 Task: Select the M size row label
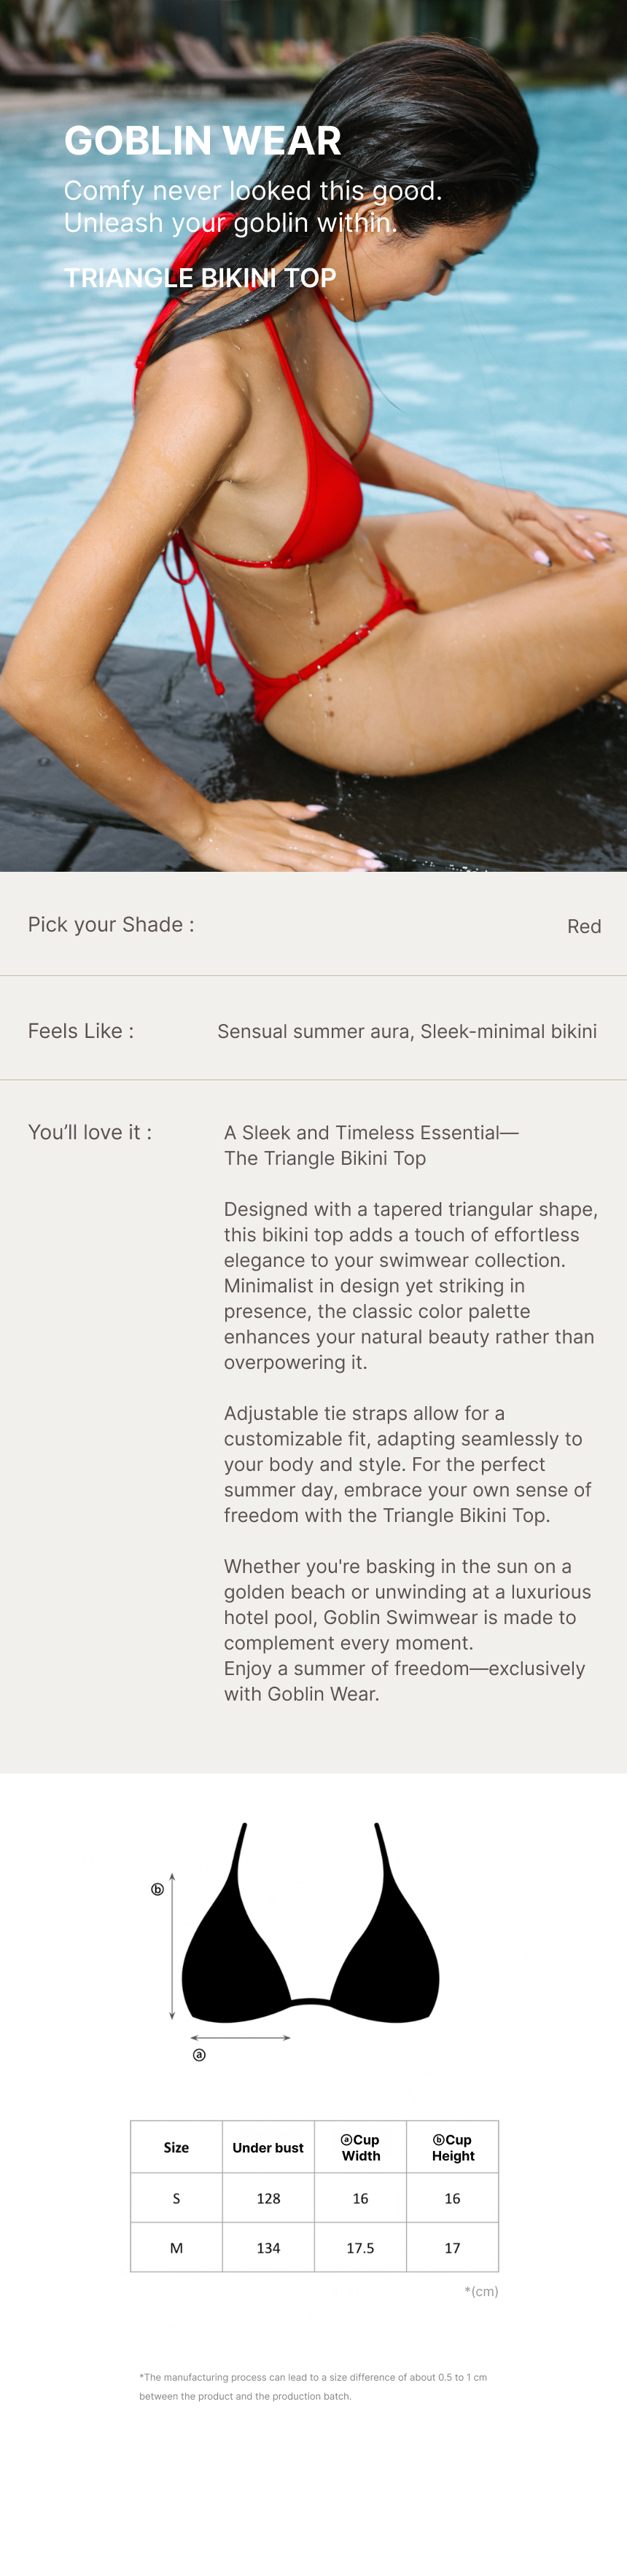[x=176, y=2247]
